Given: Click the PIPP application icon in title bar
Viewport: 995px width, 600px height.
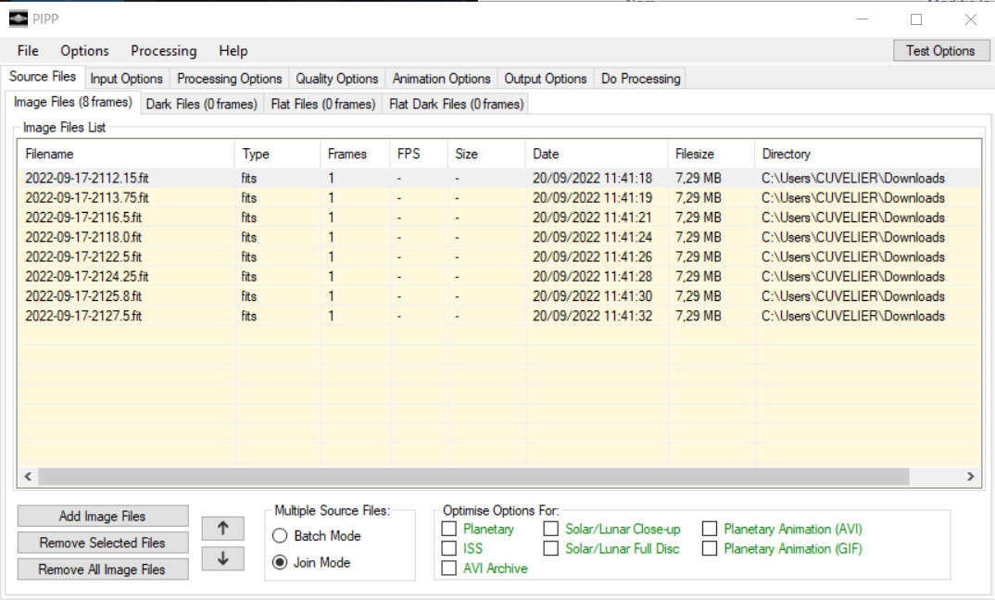Looking at the screenshot, I should point(19,19).
